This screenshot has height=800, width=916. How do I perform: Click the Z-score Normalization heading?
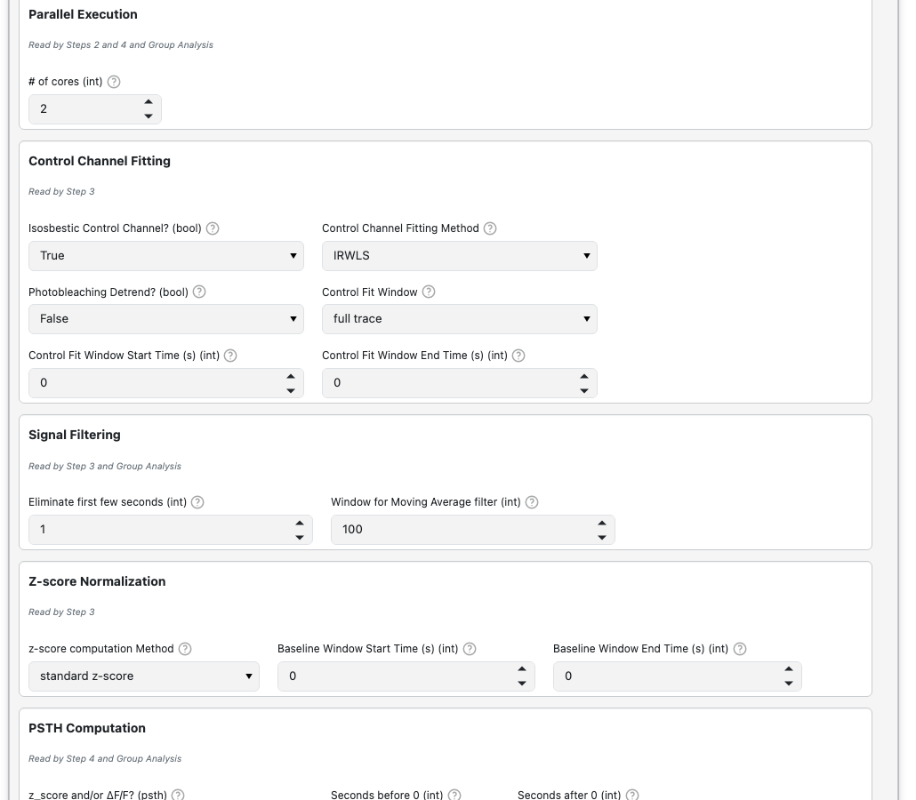point(97,581)
